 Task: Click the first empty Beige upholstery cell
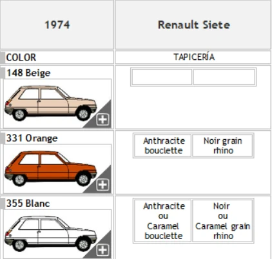[x=162, y=77]
